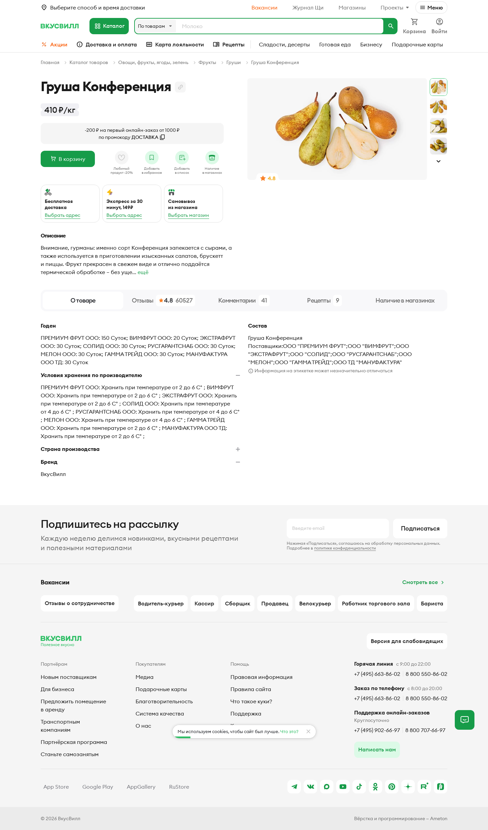Viewport: 488px width, 830px height.
Task: Collapse the Бренд section
Action: coord(238,462)
